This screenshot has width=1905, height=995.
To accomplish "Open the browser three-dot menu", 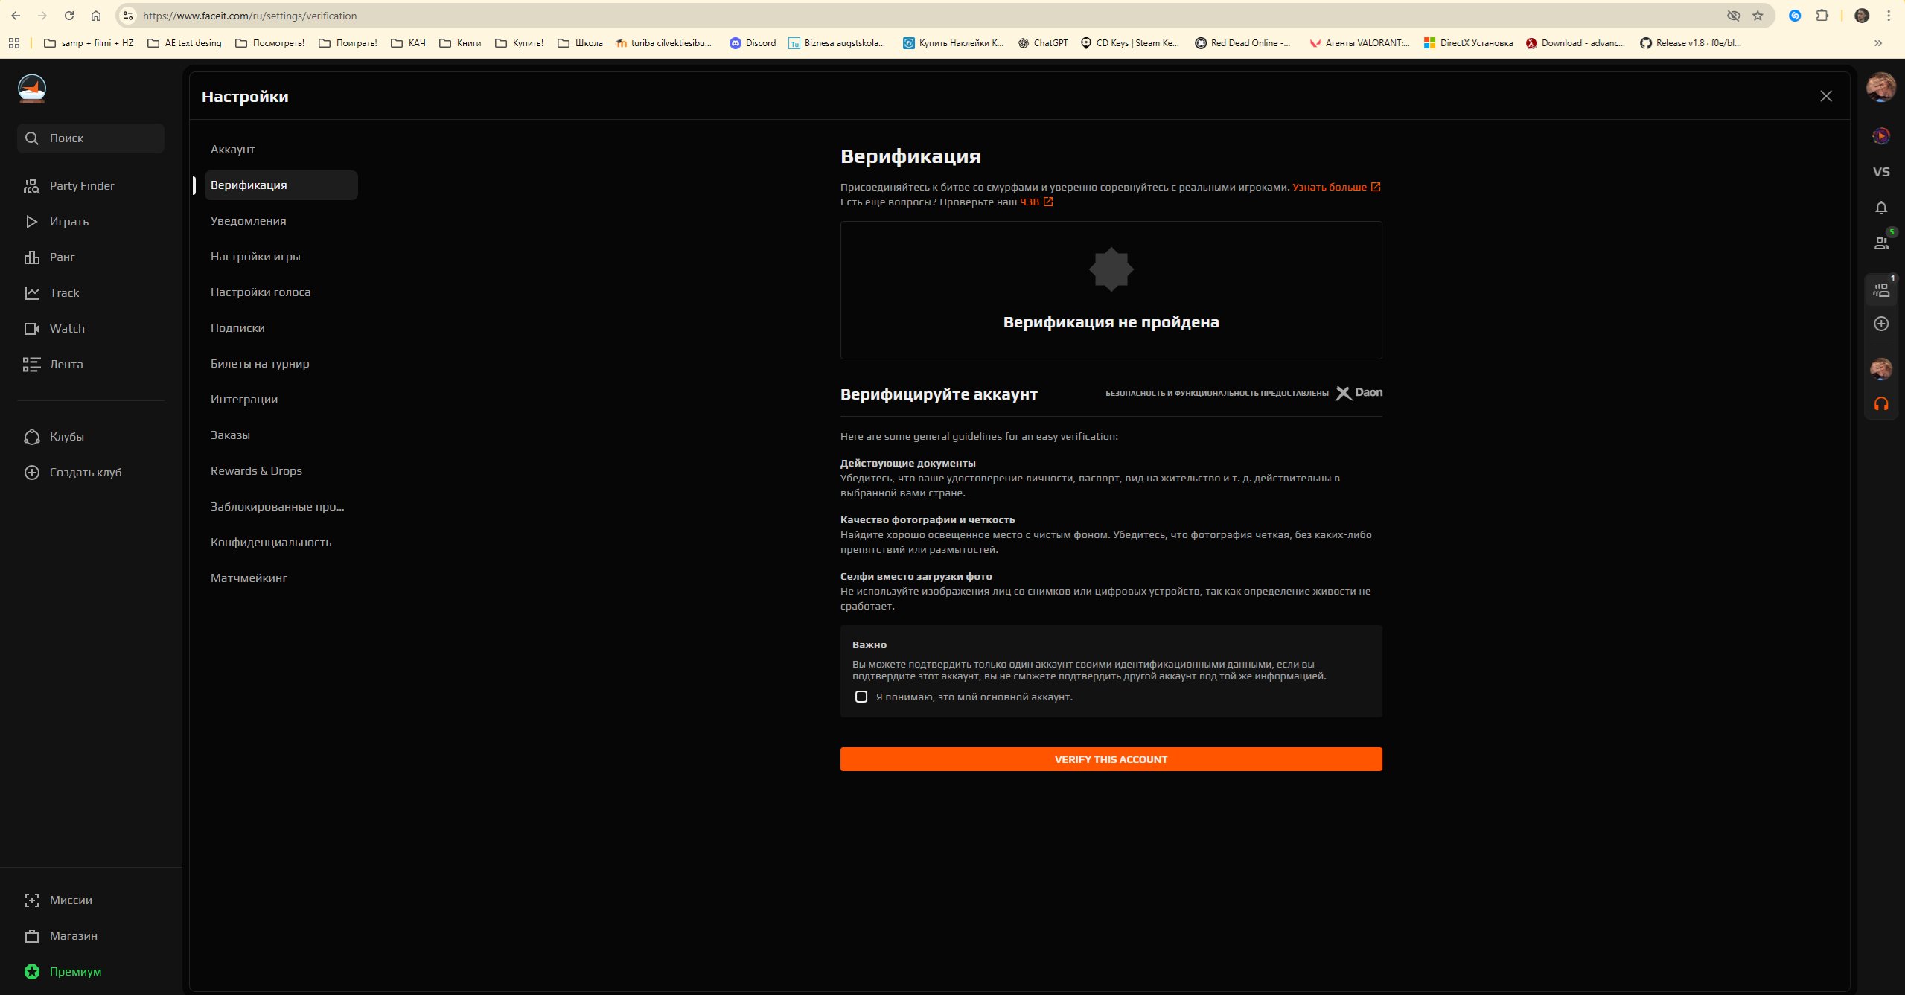I will coord(1889,16).
